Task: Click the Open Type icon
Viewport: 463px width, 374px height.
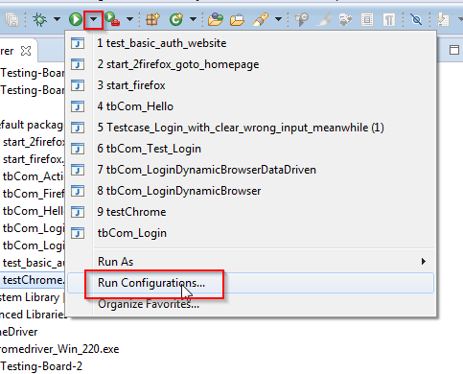Action: tap(216, 19)
